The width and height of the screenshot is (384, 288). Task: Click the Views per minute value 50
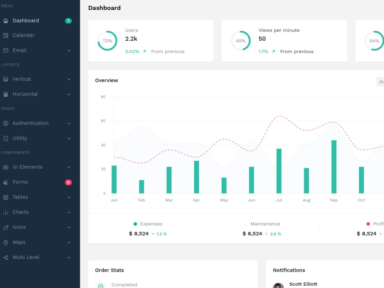tap(262, 39)
